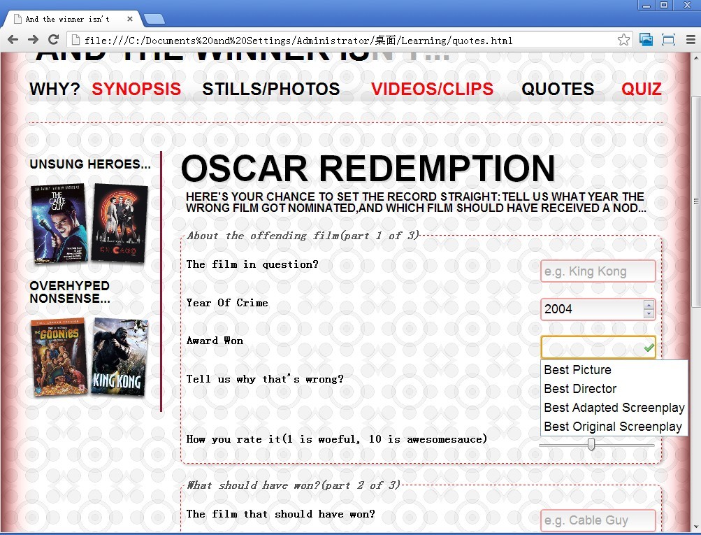The image size is (701, 535).
Task: Click the 'How you rate it' label
Action: point(337,438)
